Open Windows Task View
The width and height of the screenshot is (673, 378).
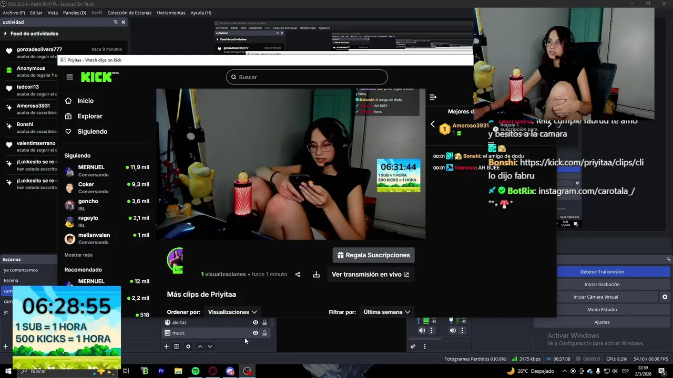126,371
